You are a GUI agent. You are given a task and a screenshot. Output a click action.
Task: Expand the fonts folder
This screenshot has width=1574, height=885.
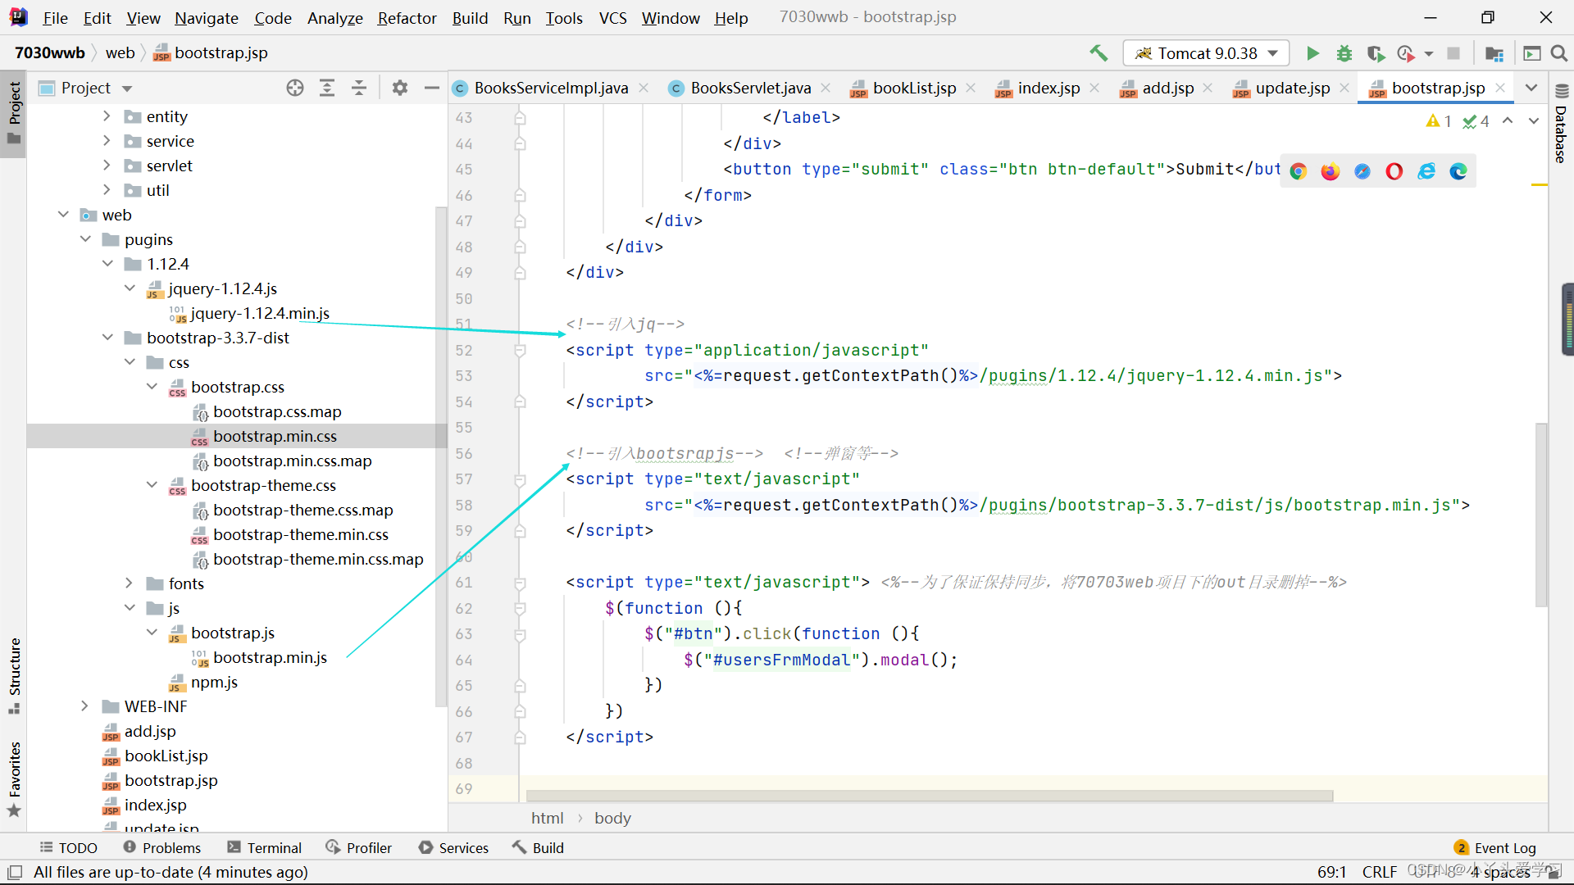click(x=129, y=583)
